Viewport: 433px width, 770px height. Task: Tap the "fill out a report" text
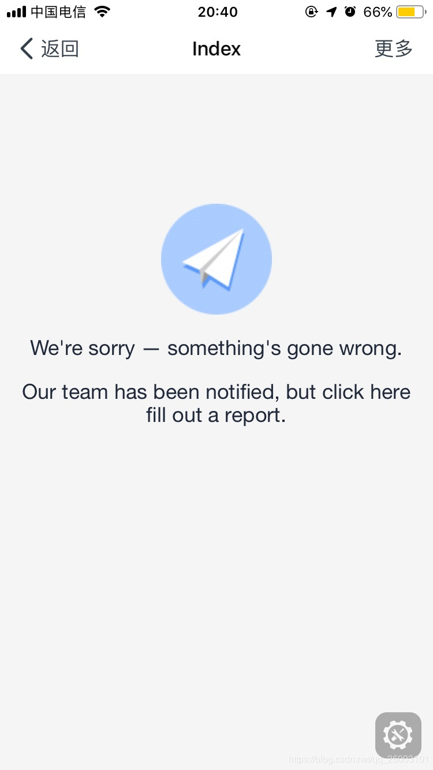(216, 415)
